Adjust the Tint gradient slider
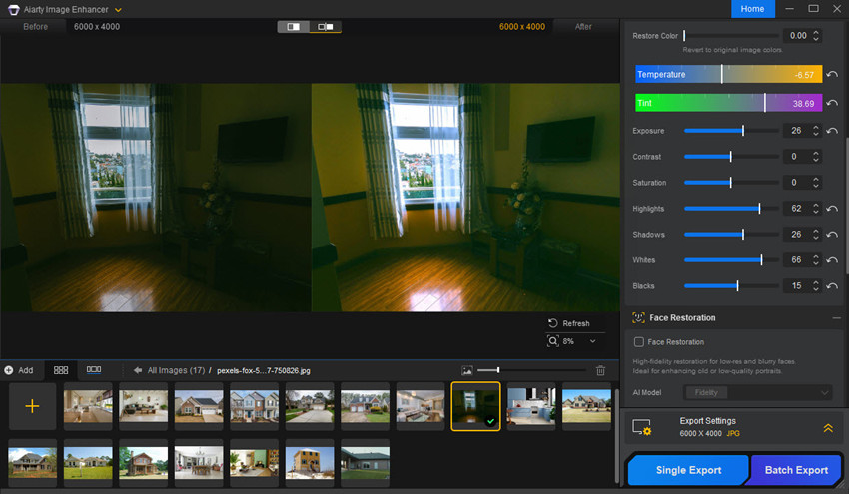 [x=728, y=103]
